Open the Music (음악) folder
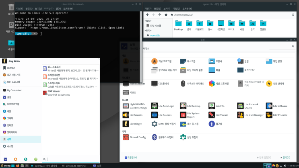Viewport: 299px width, 168px height. (252, 25)
